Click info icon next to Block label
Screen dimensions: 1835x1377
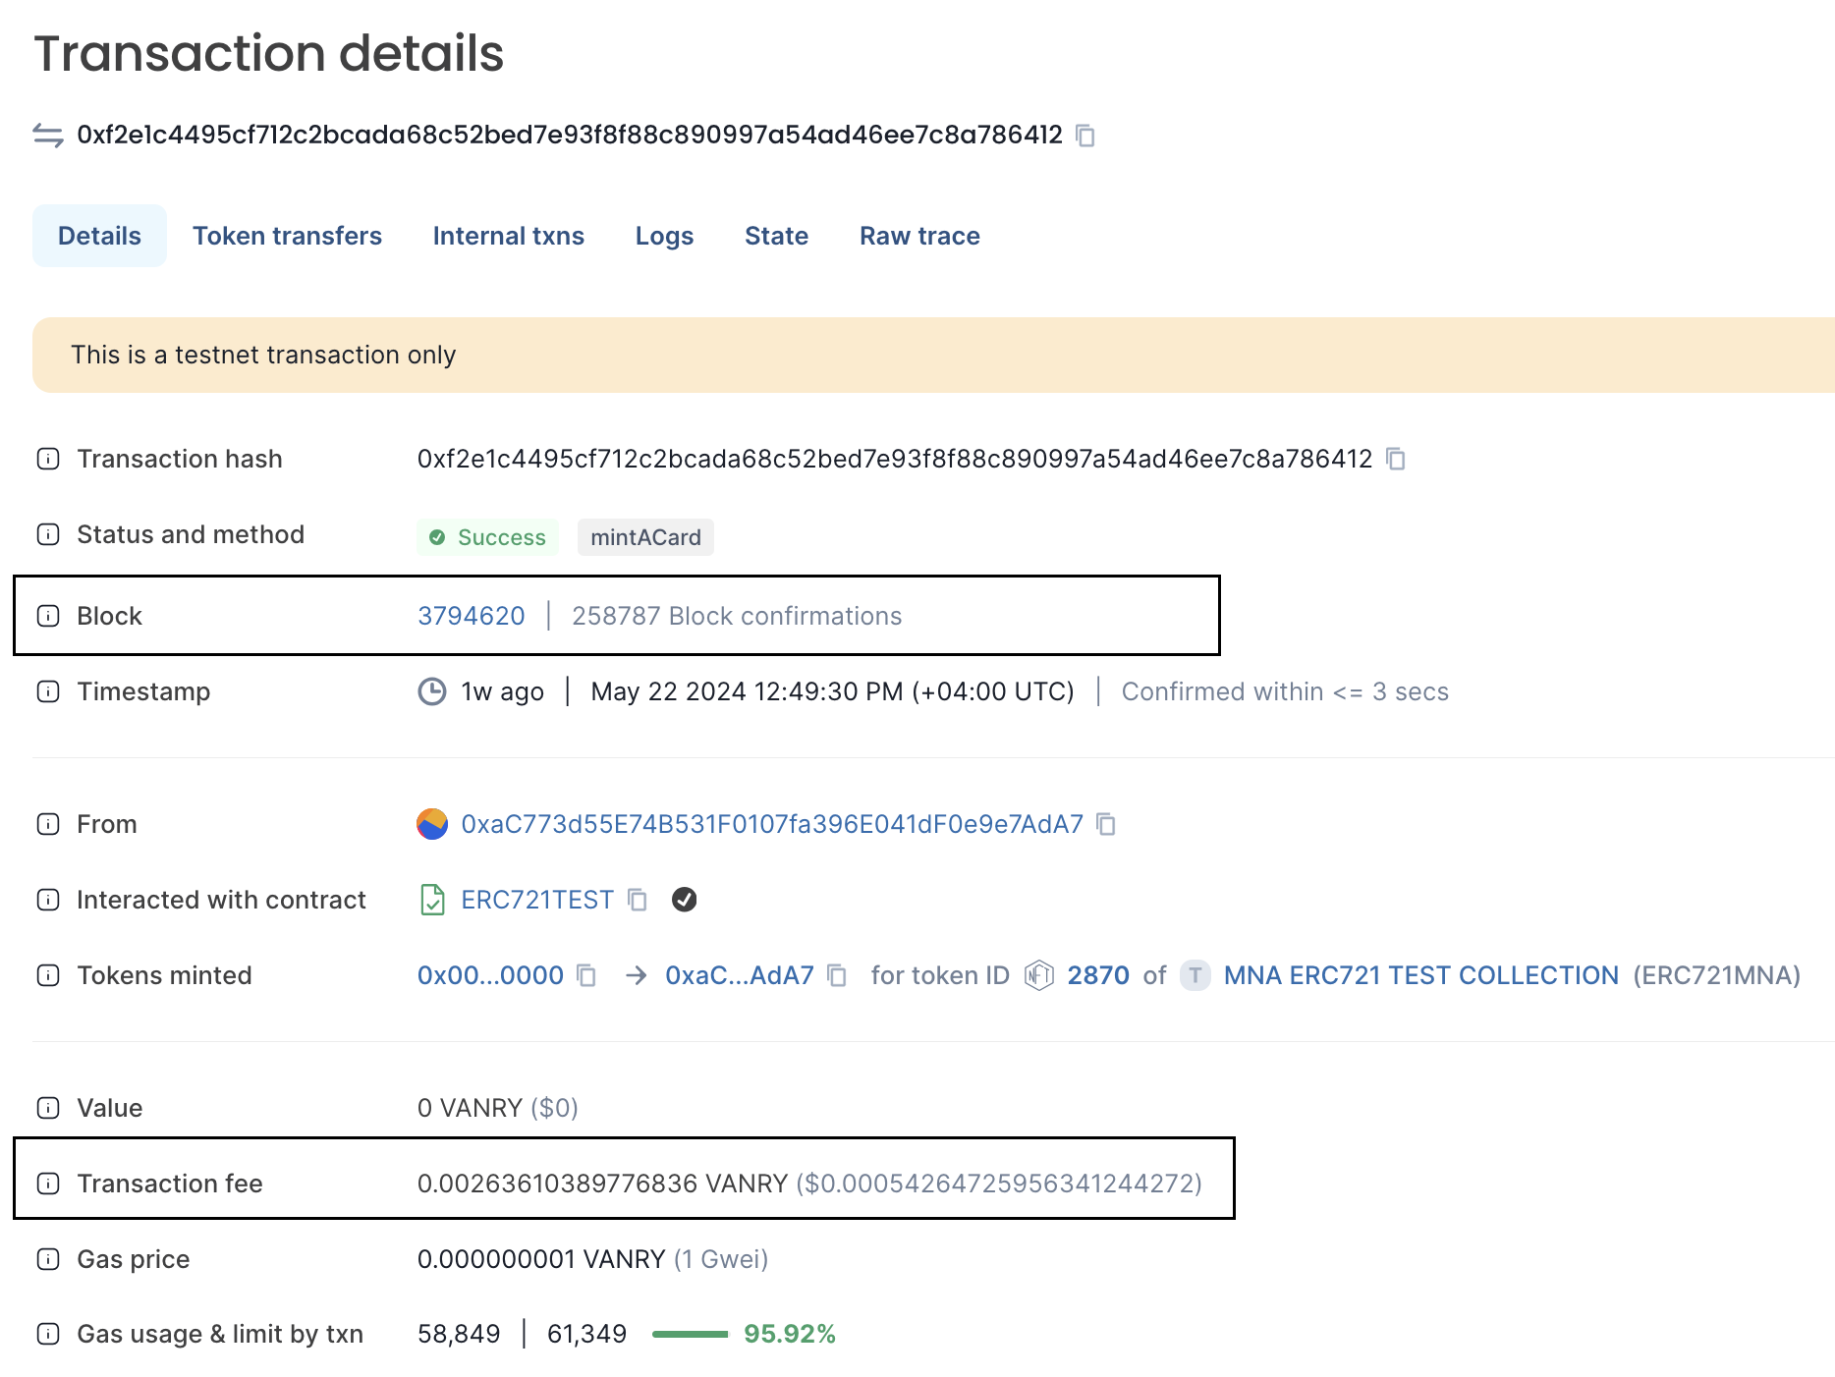(48, 616)
